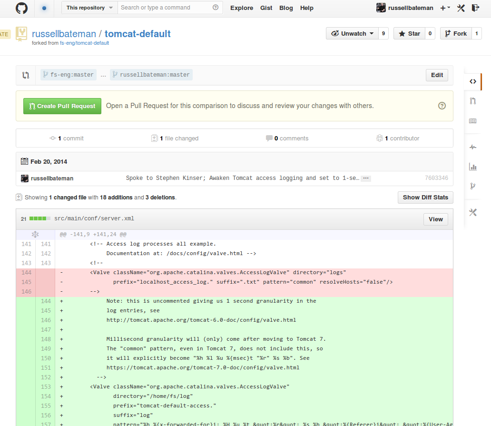
Task: Click deleted line number 144
Action: [x=26, y=273]
